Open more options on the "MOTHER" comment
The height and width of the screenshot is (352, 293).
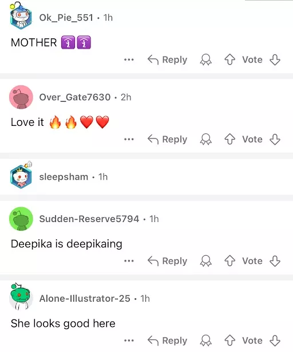pos(129,60)
